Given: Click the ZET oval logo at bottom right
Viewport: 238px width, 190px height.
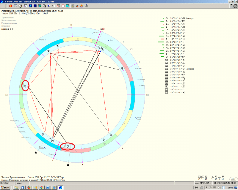Looking at the screenshot, I should click(x=233, y=179).
